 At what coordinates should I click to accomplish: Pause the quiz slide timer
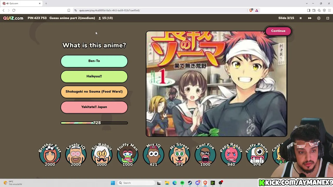click(301, 18)
